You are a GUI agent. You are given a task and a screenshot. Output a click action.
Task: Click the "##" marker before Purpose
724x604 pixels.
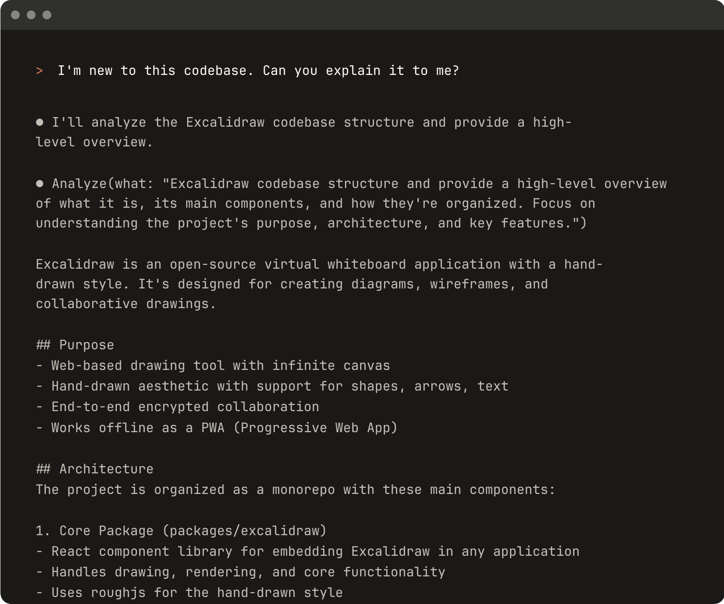click(43, 345)
